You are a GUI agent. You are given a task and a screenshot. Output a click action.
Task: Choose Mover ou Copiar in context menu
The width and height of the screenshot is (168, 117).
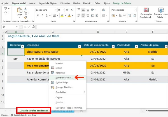tap(64, 77)
